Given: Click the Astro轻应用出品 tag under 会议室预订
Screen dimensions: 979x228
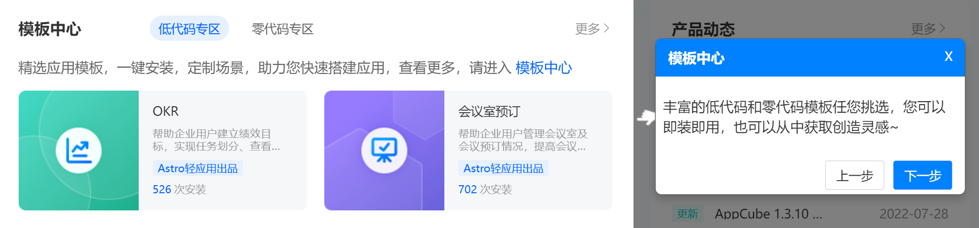Looking at the screenshot, I should pos(503,168).
